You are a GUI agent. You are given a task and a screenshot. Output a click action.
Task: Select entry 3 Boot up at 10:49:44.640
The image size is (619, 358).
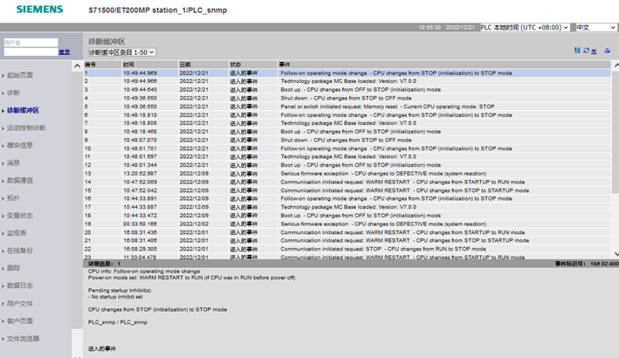[x=347, y=90]
